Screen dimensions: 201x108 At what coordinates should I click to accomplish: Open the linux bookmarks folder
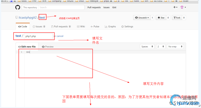point(80,1)
